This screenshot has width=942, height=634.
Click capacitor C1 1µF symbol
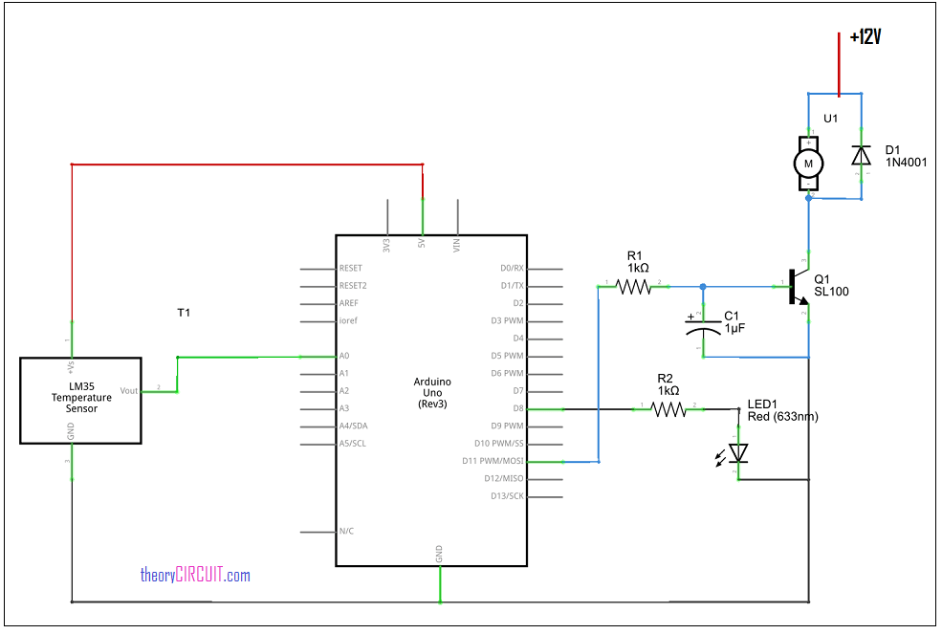point(705,328)
